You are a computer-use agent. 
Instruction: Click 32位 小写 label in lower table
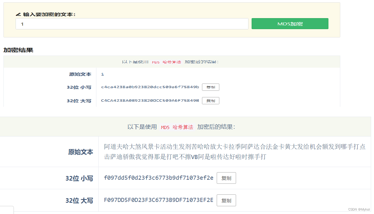coord(79,179)
